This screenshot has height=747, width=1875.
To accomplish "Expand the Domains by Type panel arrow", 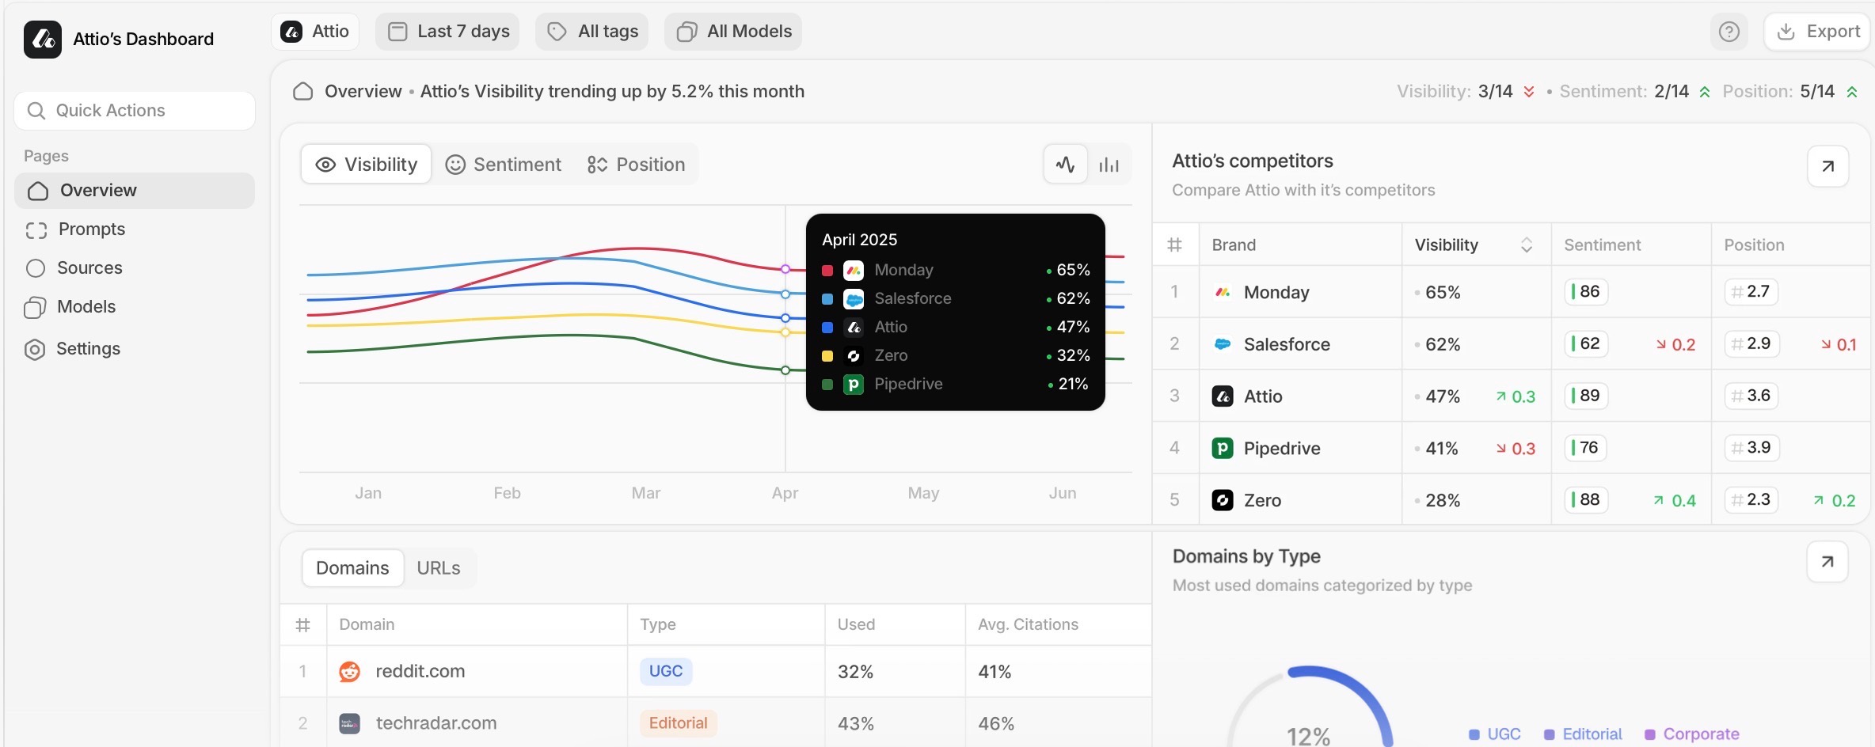I will (x=1827, y=562).
